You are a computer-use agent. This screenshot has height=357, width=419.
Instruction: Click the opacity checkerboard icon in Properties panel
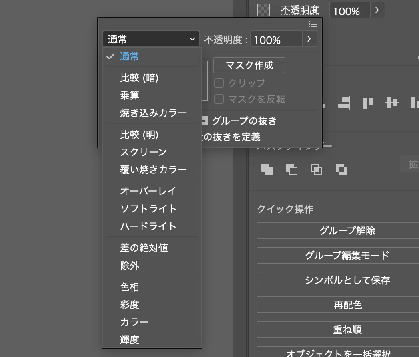point(264,10)
